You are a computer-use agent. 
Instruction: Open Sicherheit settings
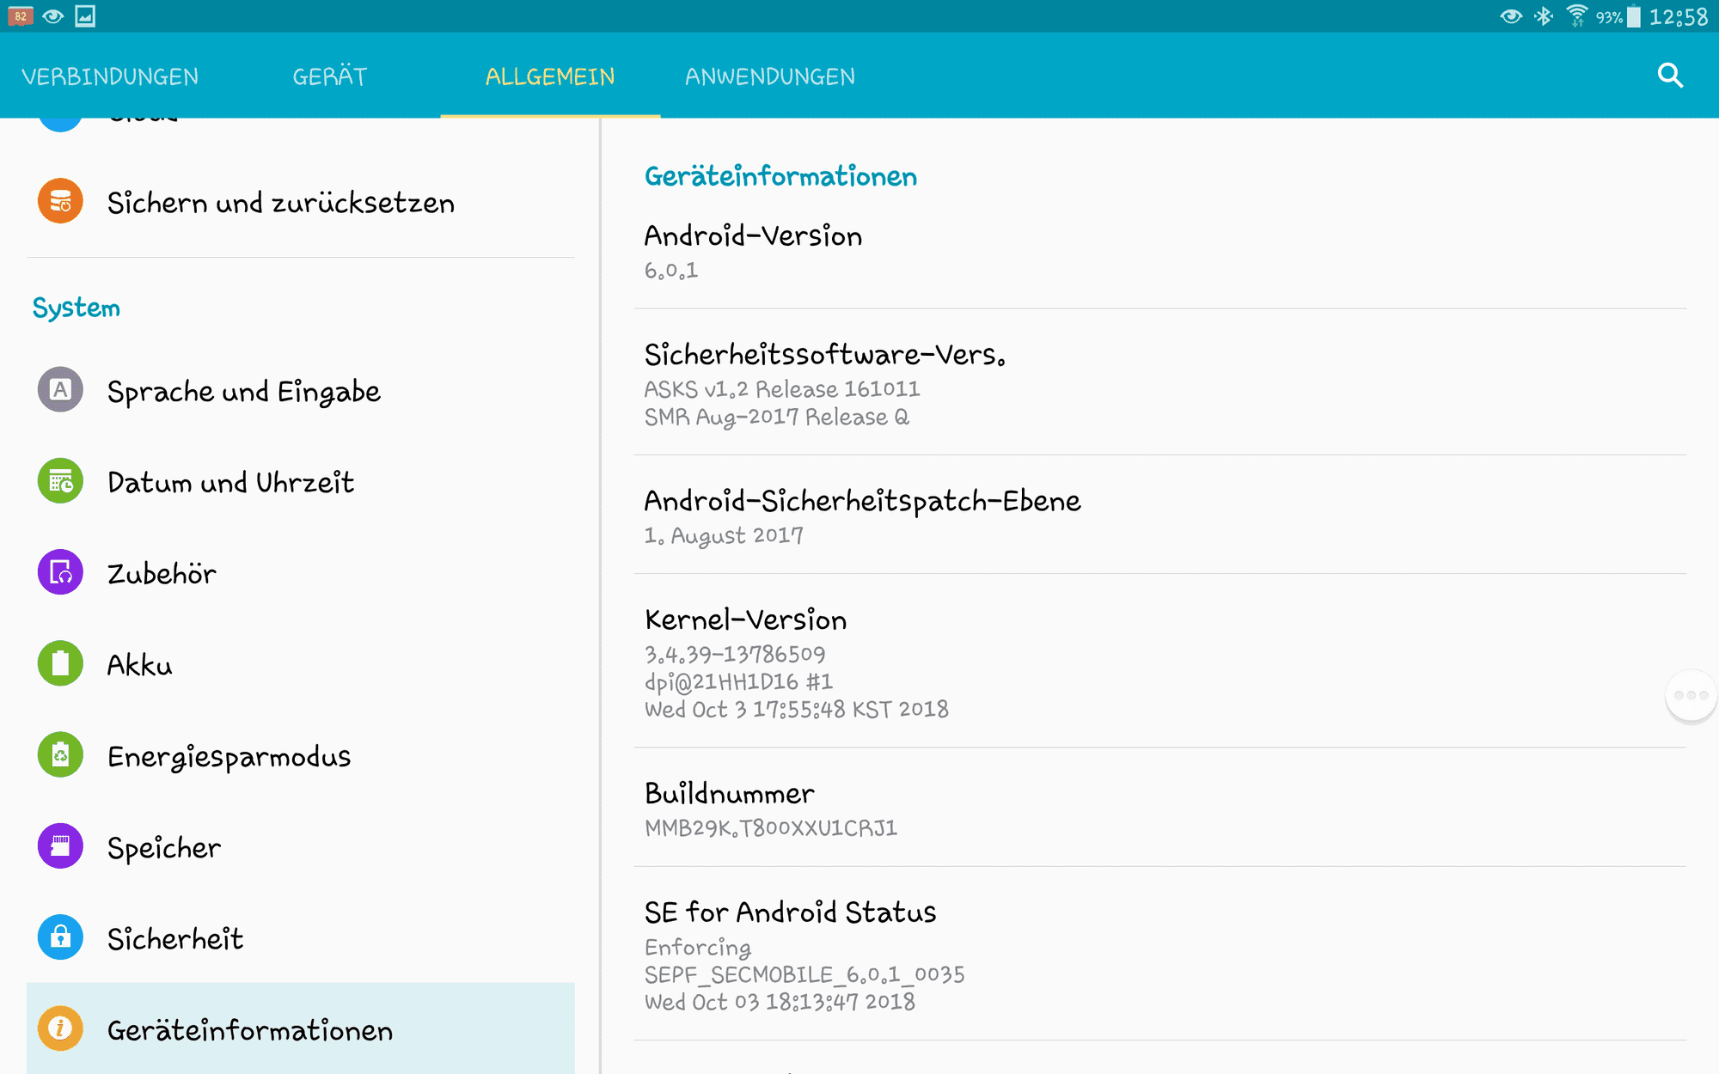(301, 937)
